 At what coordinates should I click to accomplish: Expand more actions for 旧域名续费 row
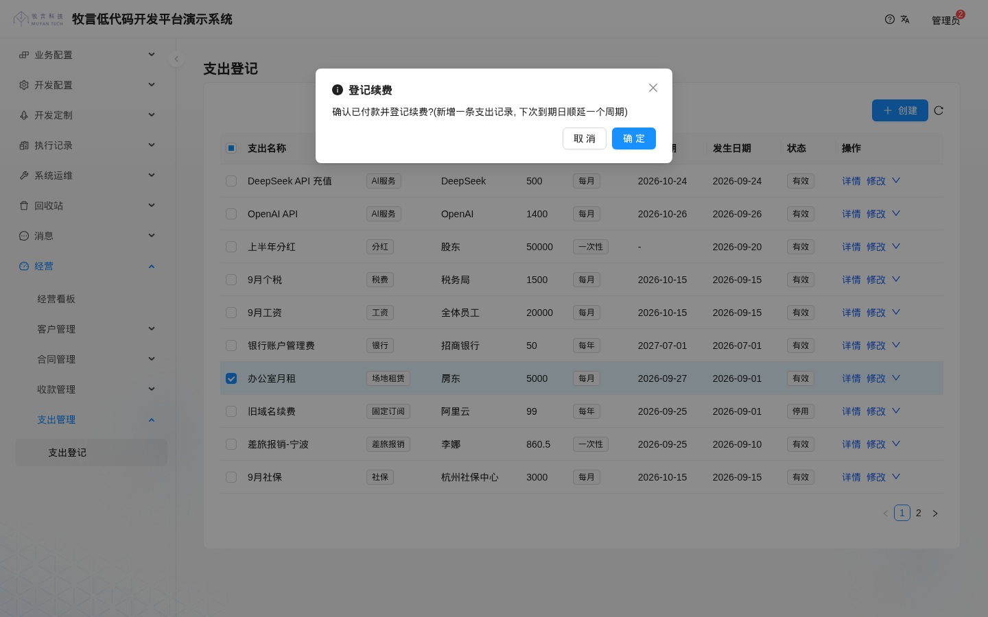tap(896, 411)
